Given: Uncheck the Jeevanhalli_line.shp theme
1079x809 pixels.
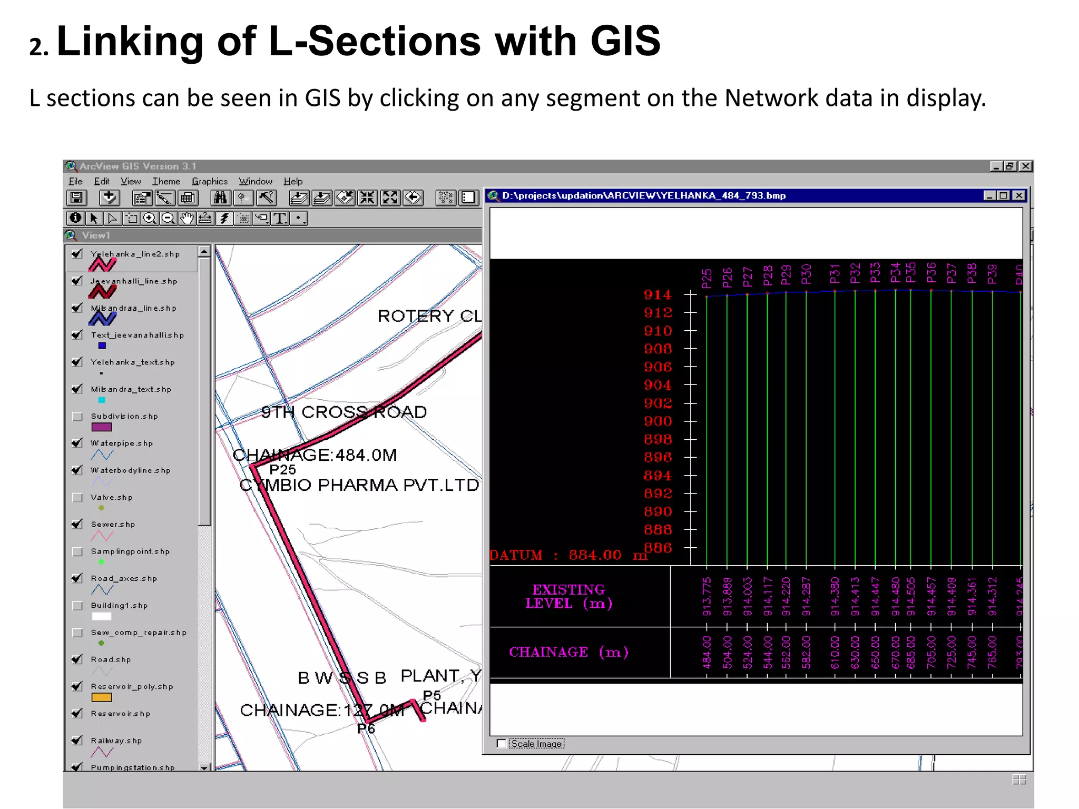Looking at the screenshot, I should point(77,281).
